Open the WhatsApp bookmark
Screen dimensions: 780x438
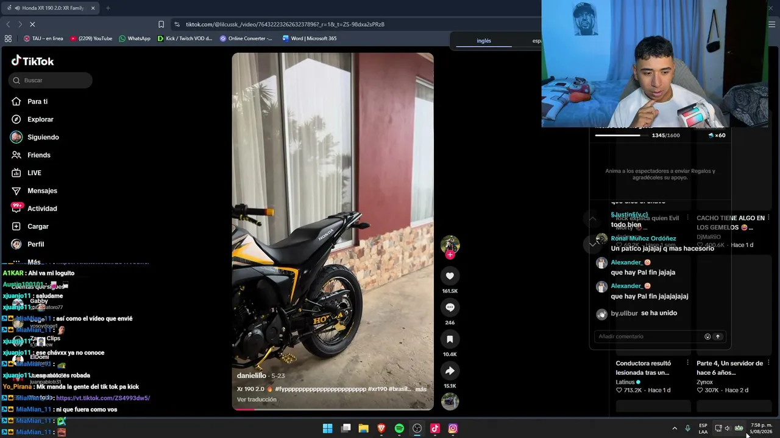click(x=135, y=38)
